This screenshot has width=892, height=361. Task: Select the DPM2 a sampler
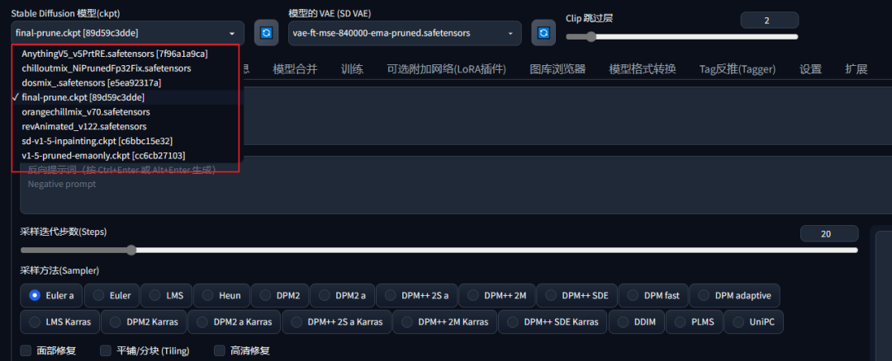click(x=343, y=295)
